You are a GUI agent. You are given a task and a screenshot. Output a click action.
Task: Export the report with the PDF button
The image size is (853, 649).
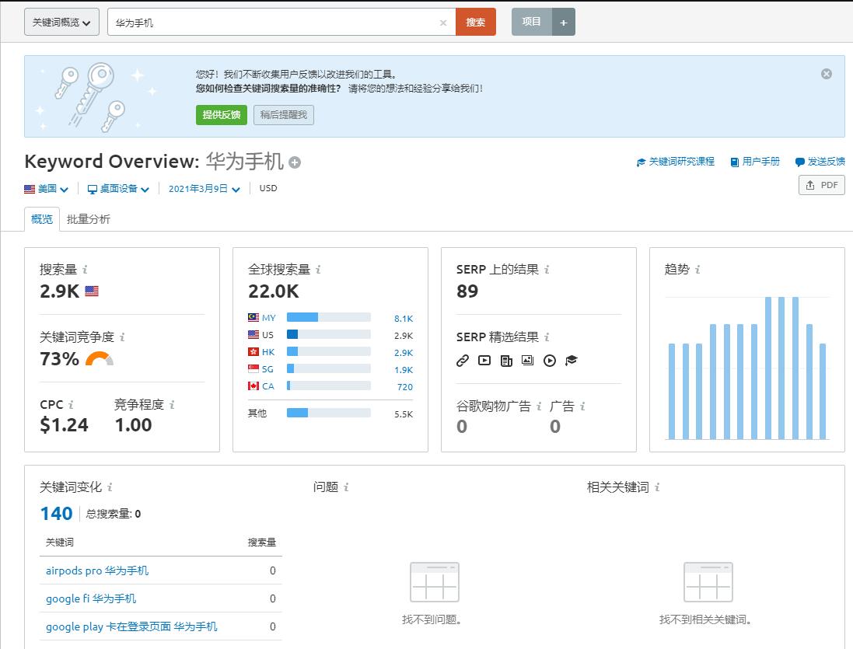822,185
